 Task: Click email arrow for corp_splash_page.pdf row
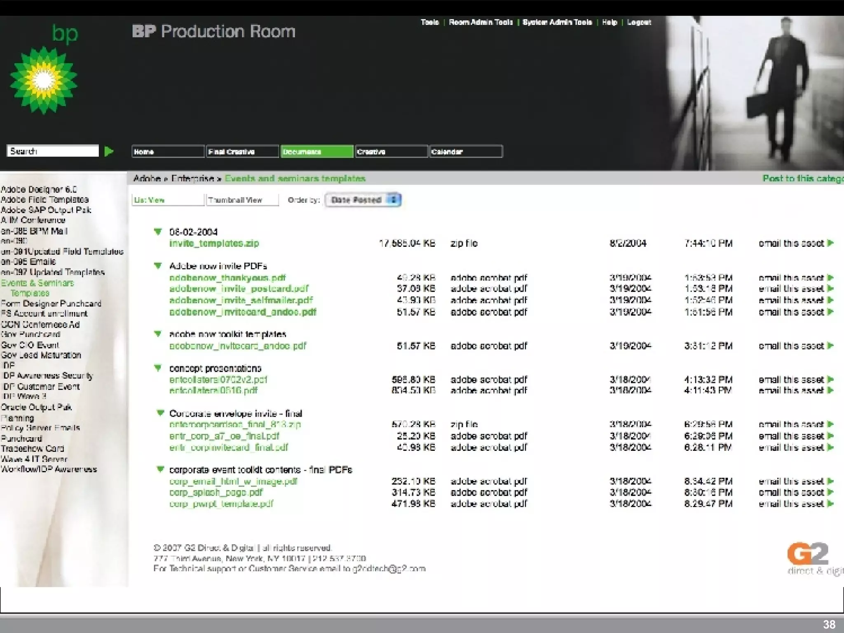[x=830, y=492]
